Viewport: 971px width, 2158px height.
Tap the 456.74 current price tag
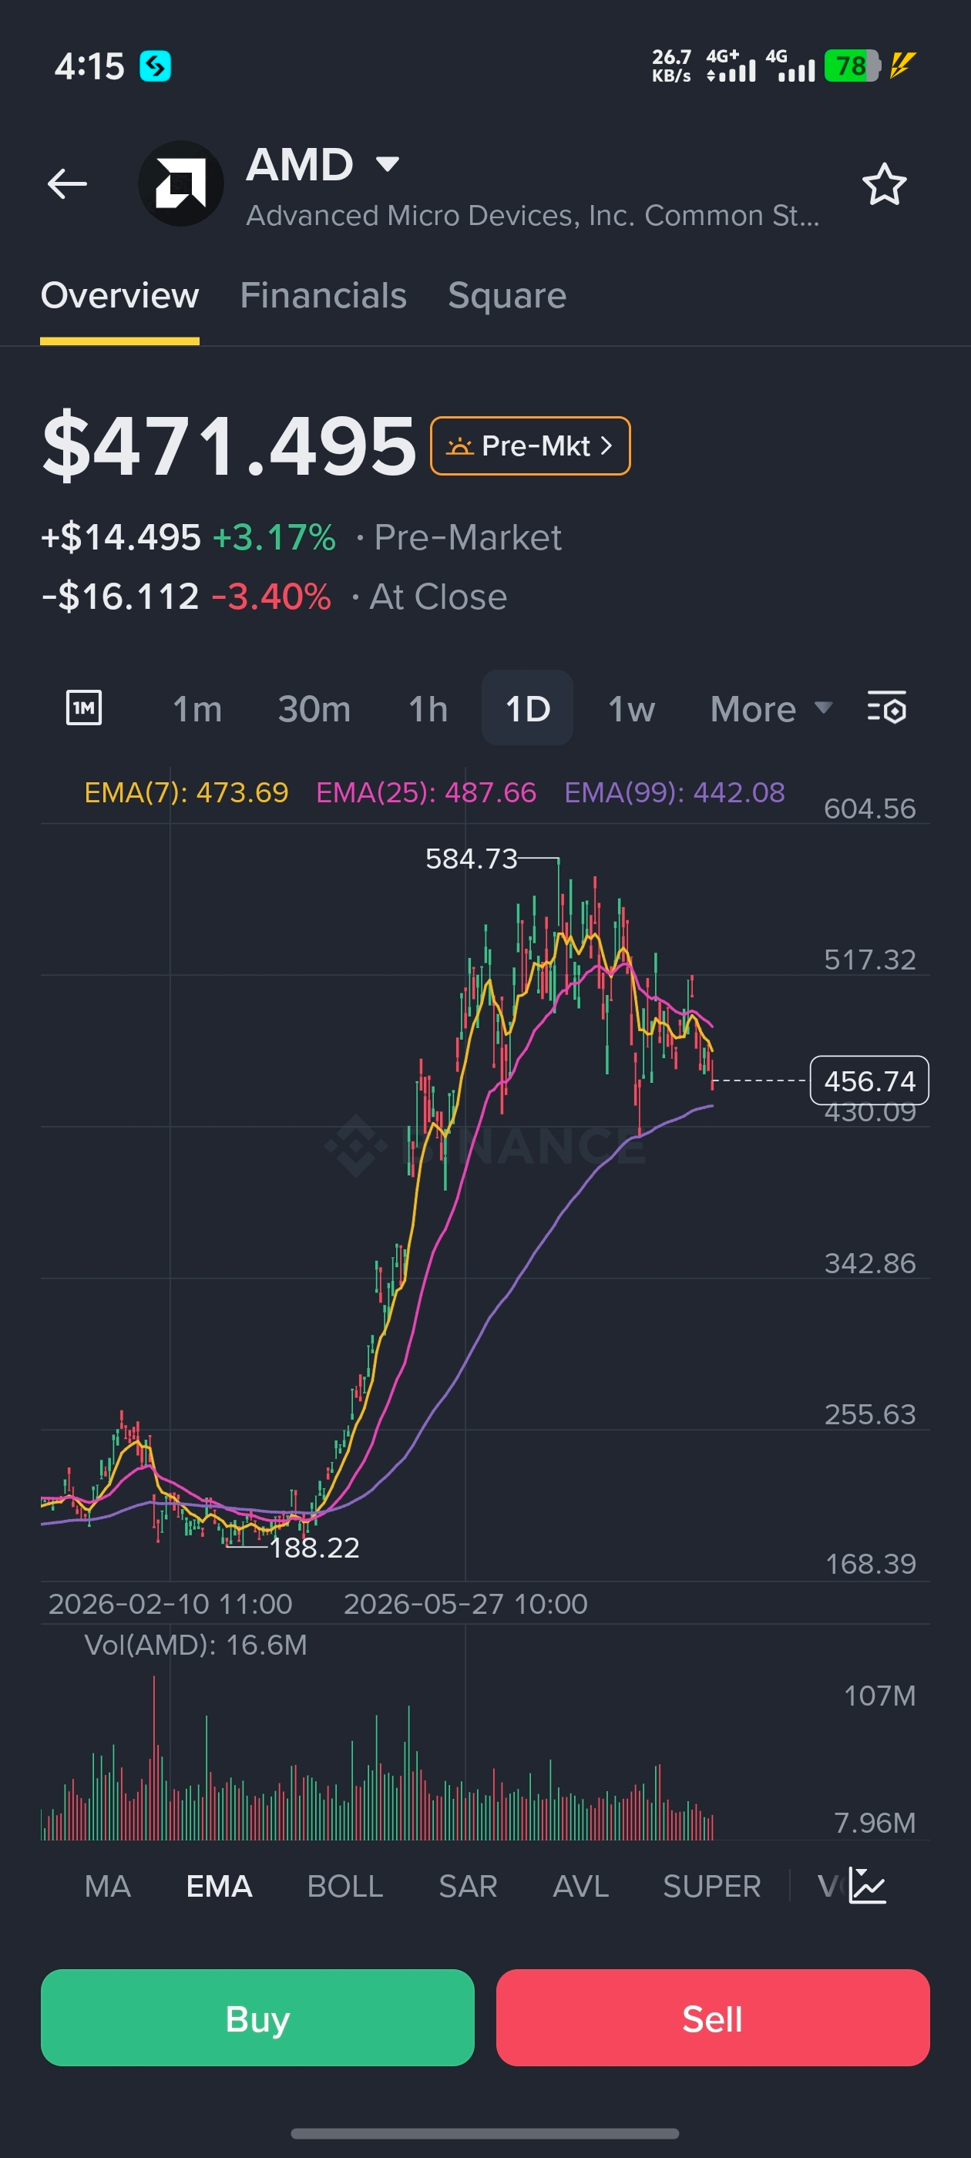tap(869, 1081)
